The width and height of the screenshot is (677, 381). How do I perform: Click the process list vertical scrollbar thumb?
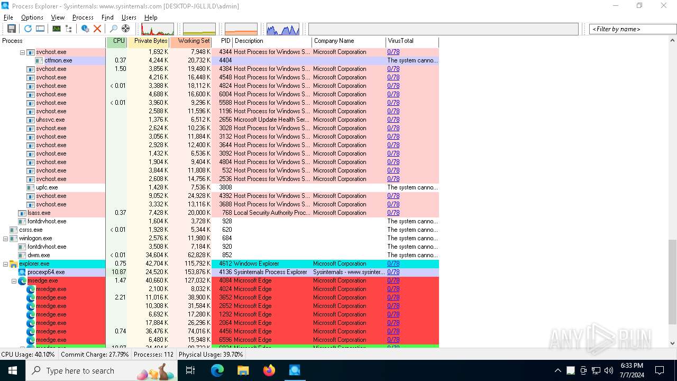672,282
